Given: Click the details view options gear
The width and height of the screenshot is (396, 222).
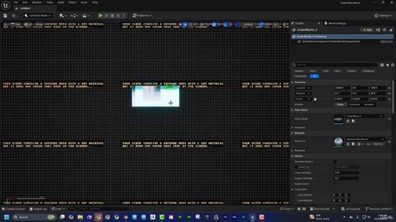Looking at the screenshot, I should pos(393,65).
